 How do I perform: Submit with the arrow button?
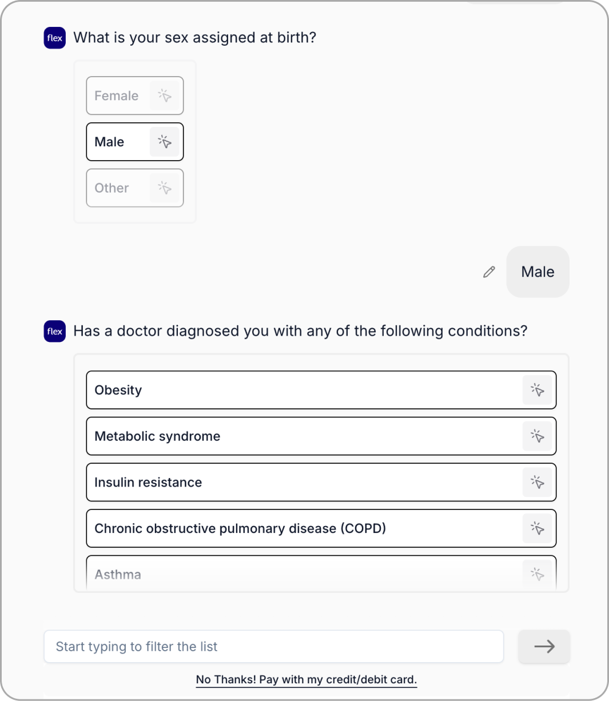pyautogui.click(x=544, y=647)
